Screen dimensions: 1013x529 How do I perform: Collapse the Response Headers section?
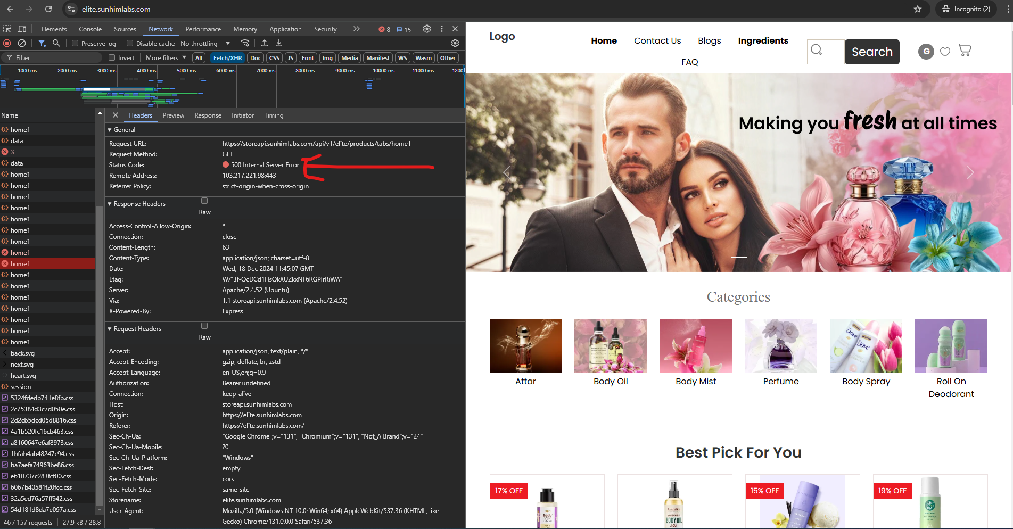pyautogui.click(x=110, y=204)
